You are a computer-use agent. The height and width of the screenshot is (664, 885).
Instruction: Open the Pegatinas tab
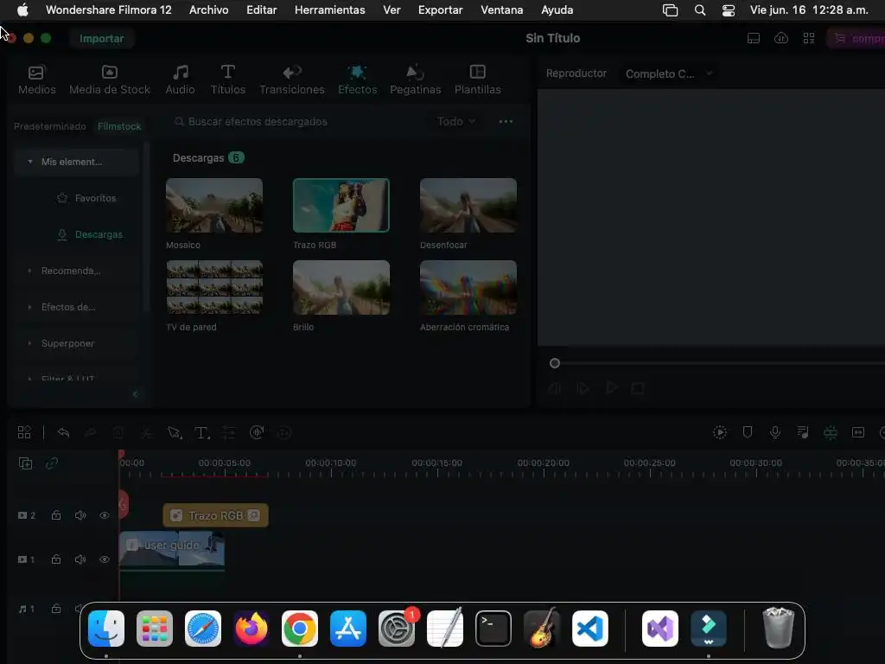tap(416, 80)
